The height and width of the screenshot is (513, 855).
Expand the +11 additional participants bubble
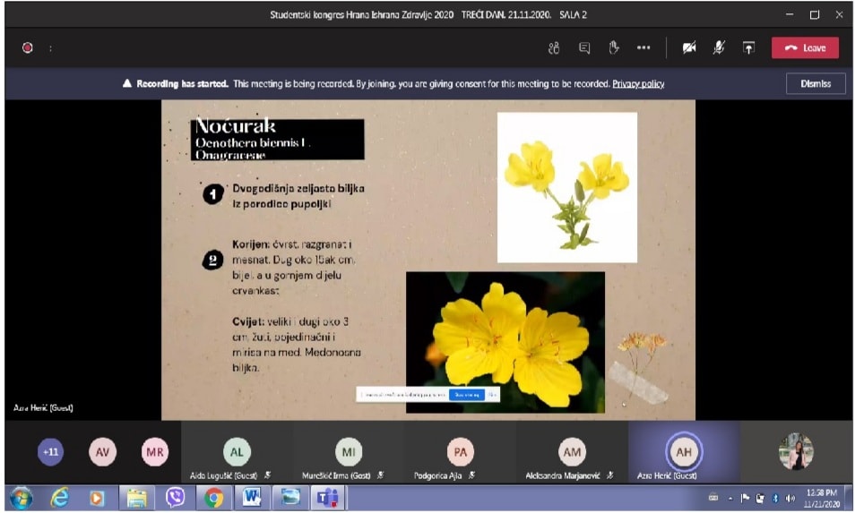[x=51, y=452]
